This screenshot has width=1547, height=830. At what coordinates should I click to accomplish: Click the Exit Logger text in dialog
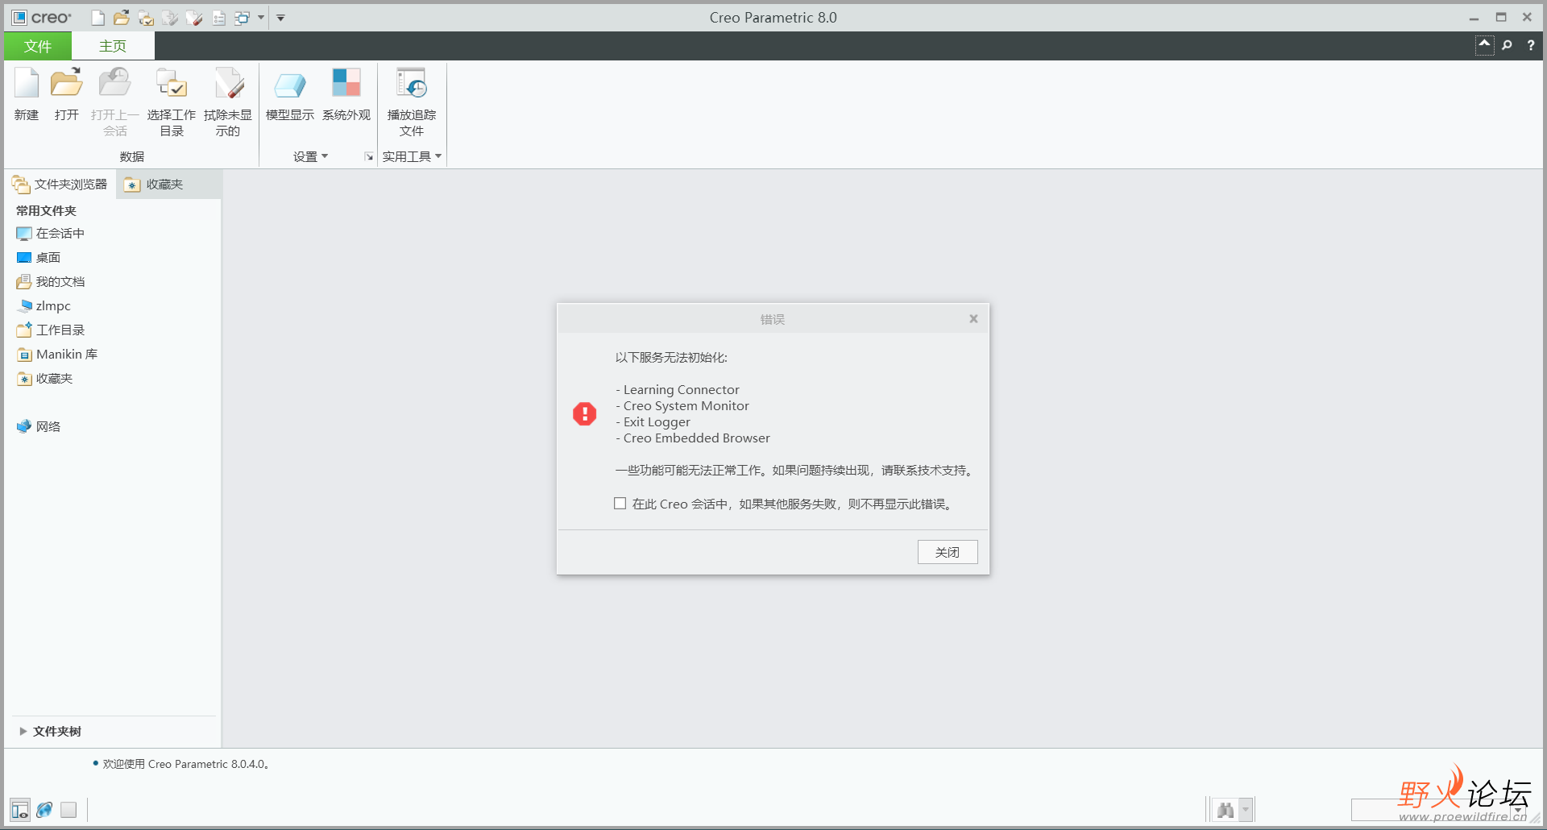point(657,422)
